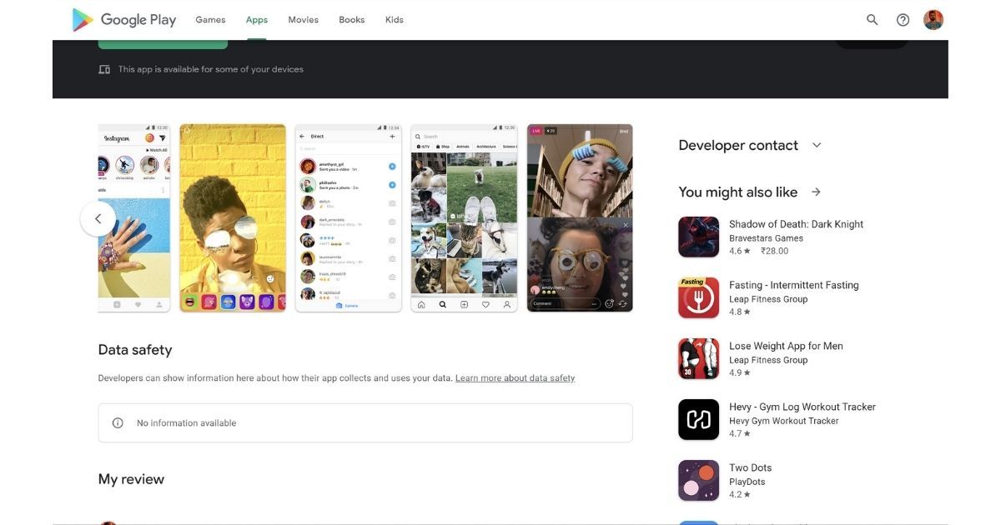Image resolution: width=1001 pixels, height=525 pixels.
Task: Click the Developer contact heading
Action: pos(738,145)
